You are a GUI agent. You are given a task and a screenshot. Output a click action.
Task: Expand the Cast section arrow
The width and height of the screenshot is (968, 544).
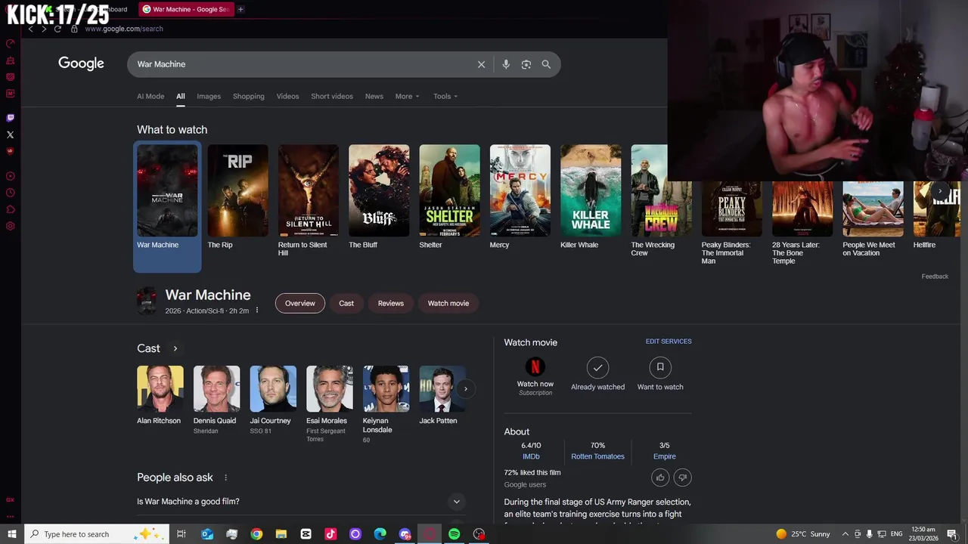[x=175, y=348]
